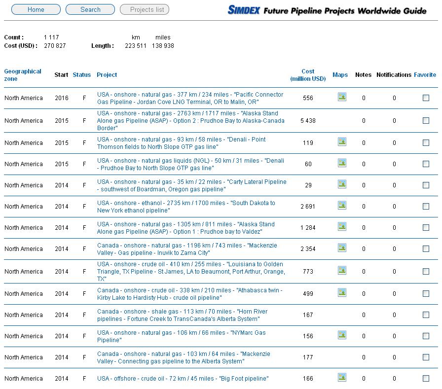442x389 pixels.
Task: Open Big Foot pipeline project link
Action: pyautogui.click(x=183, y=379)
